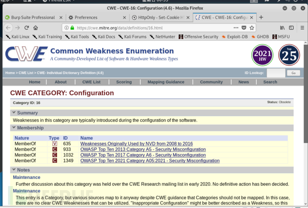The height and width of the screenshot is (208, 308).
Task: Reload the current page
Action: coord(26,28)
